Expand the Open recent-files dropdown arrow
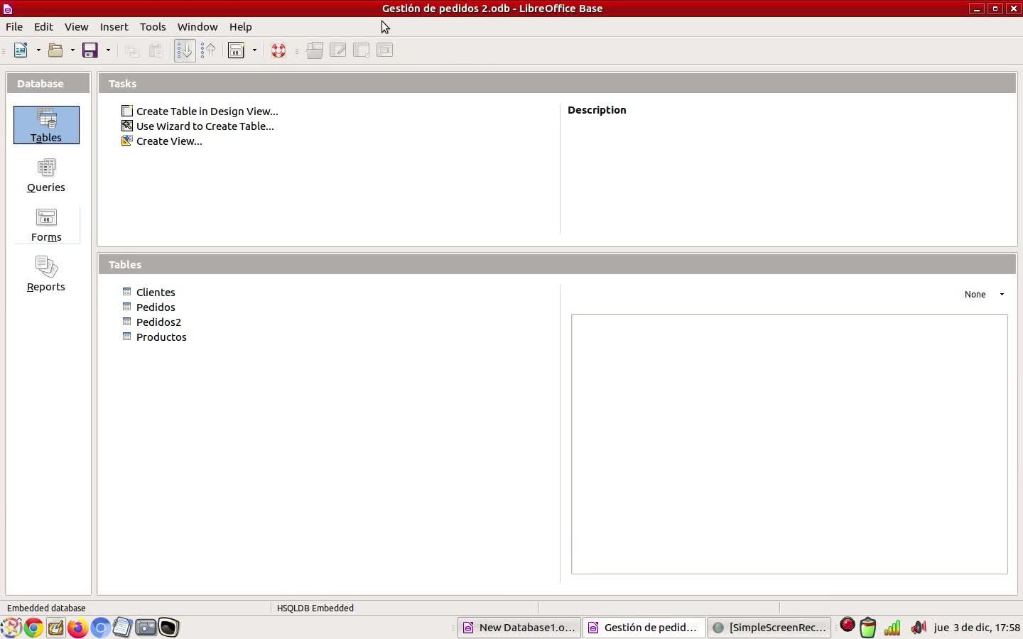 [72, 50]
